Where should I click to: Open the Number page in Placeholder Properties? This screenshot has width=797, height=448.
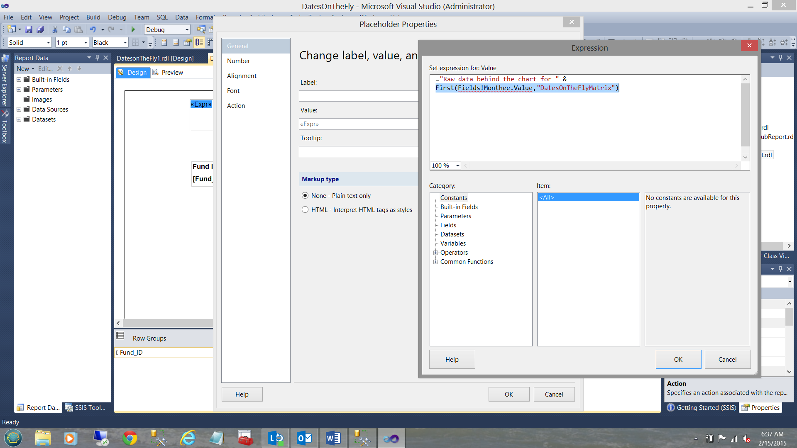click(x=238, y=61)
